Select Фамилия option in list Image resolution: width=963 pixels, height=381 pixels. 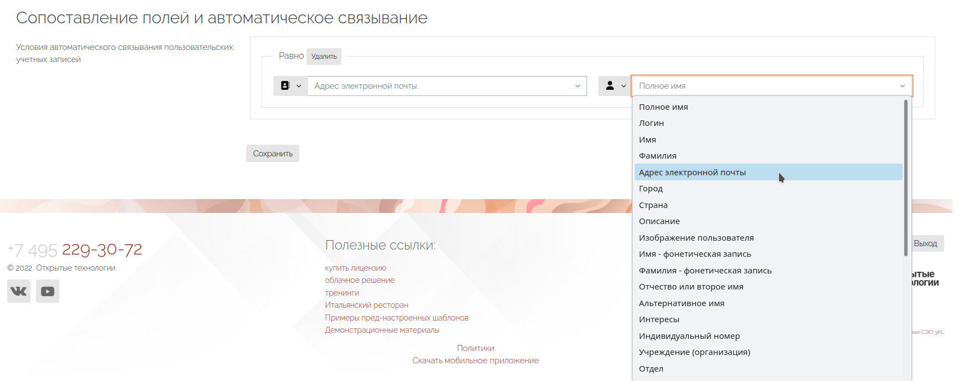(658, 156)
